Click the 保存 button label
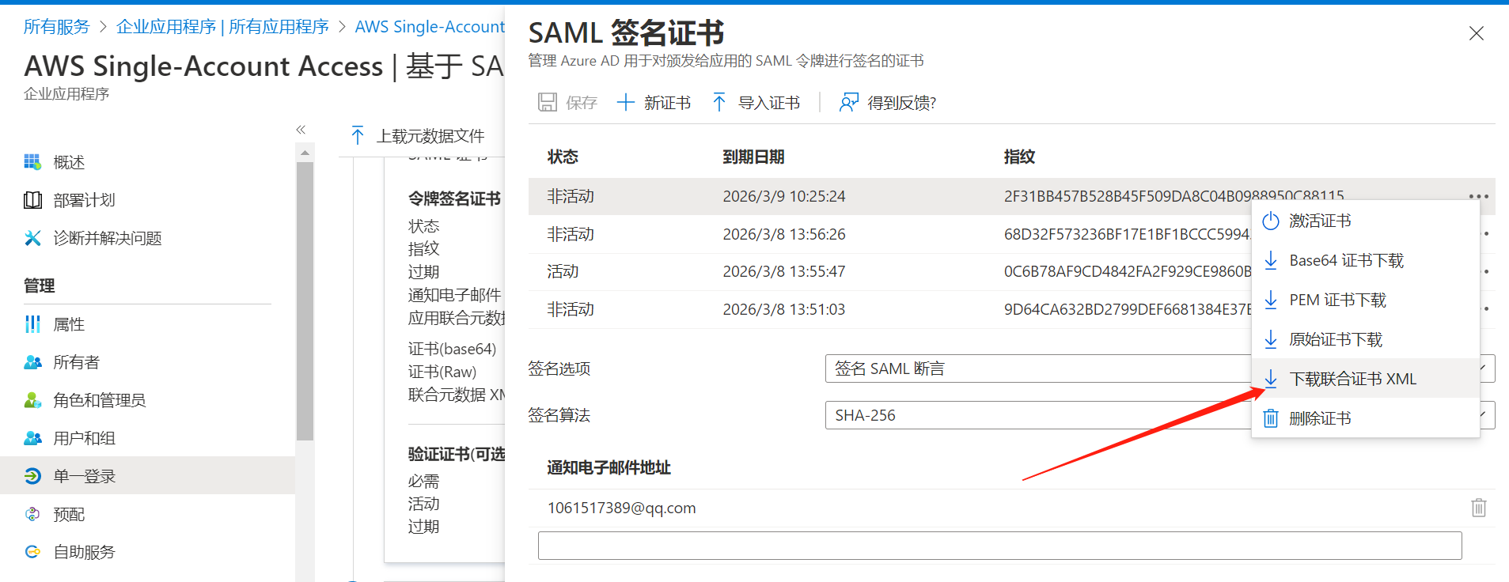Viewport: 1509px width, 582px height. (x=582, y=103)
